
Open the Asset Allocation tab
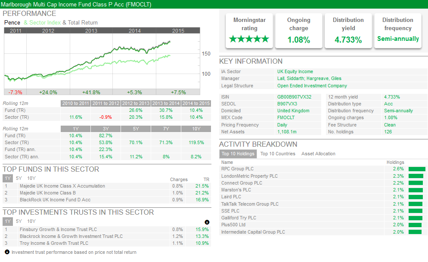tap(318, 154)
